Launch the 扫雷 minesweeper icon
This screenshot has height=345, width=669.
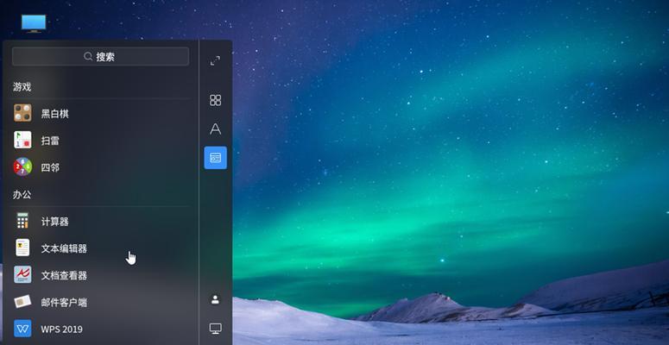(22, 140)
